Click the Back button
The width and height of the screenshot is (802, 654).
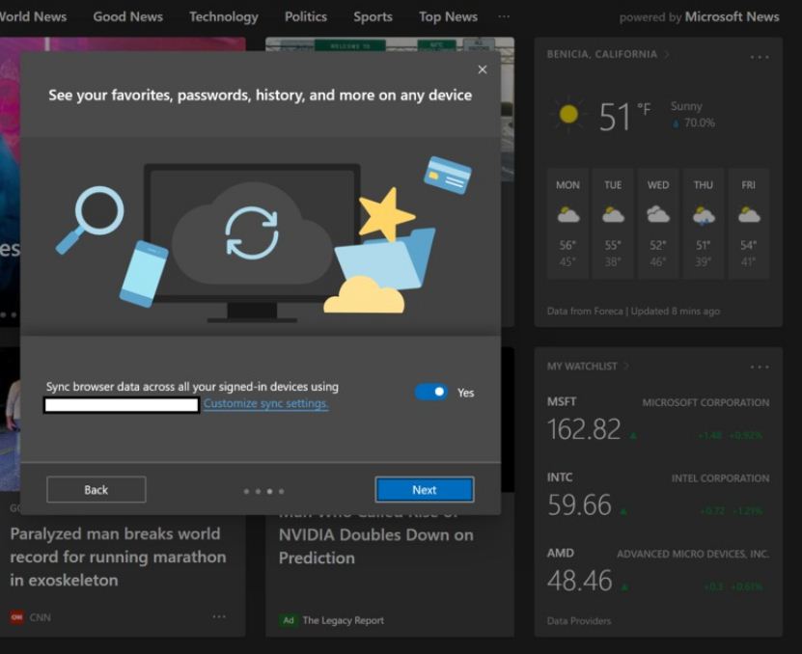pyautogui.click(x=97, y=490)
